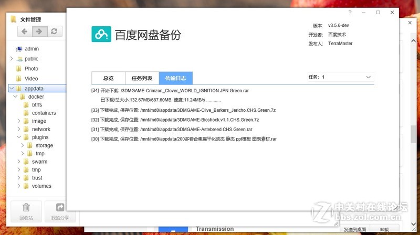Viewport: 420px width, 235px height.
Task: Select the docker folder
Action: 36,97
